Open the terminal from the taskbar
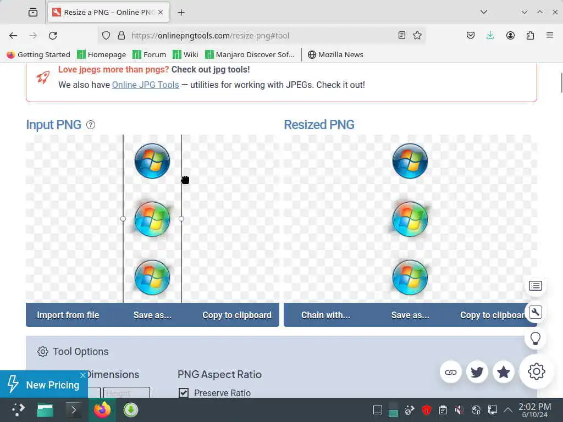 click(73, 410)
